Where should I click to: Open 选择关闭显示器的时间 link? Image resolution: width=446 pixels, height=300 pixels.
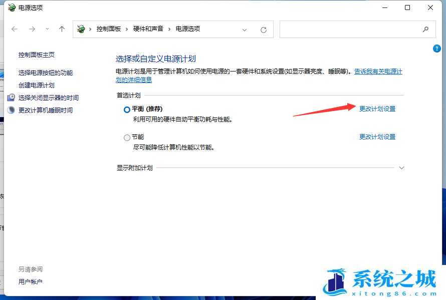click(48, 97)
